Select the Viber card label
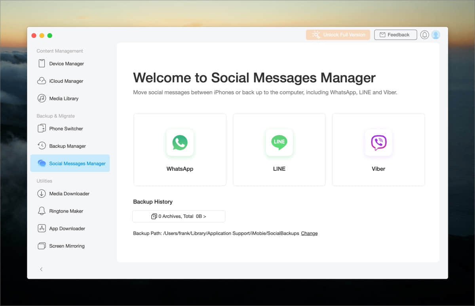 [x=378, y=169]
